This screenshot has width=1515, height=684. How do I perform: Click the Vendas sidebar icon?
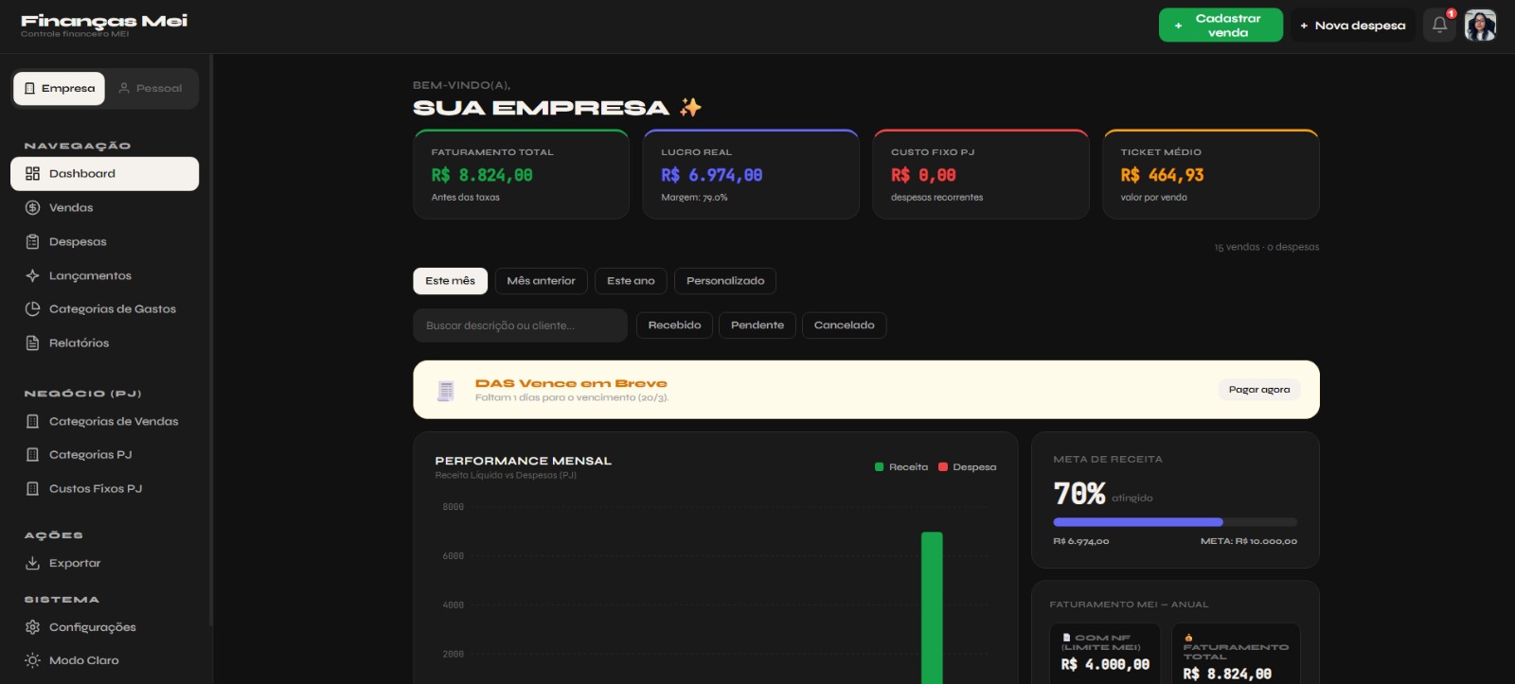[x=32, y=208]
